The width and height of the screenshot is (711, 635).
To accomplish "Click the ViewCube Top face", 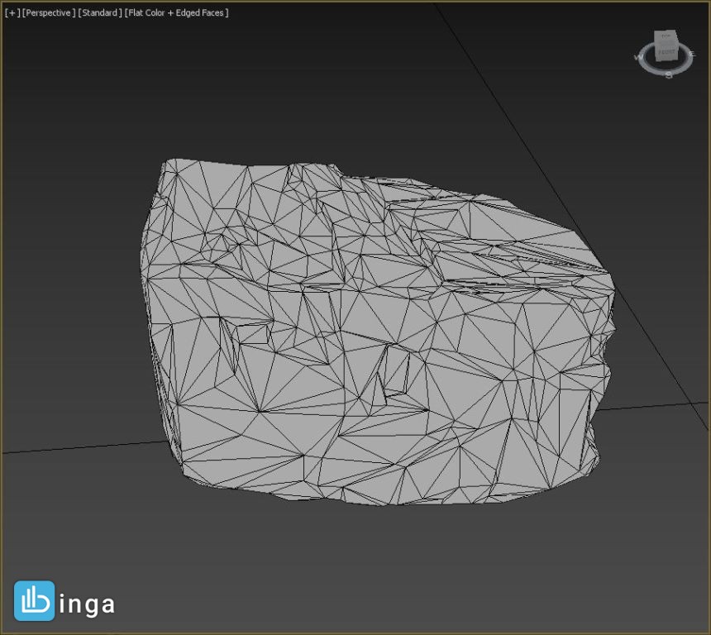I will coord(666,37).
